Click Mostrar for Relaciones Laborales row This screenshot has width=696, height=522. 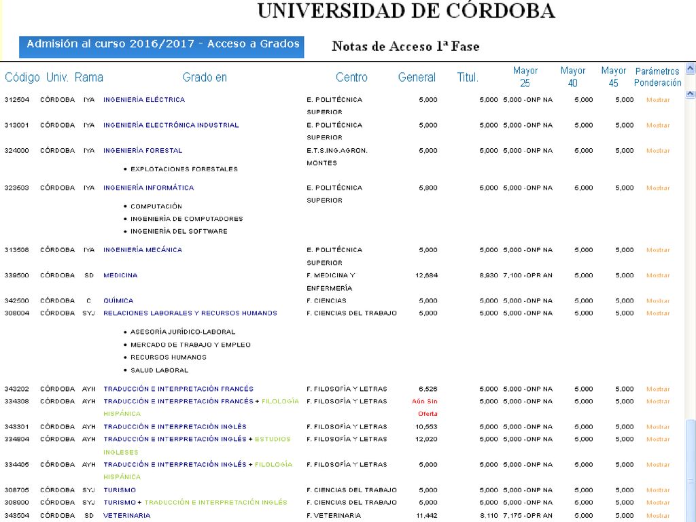point(658,313)
